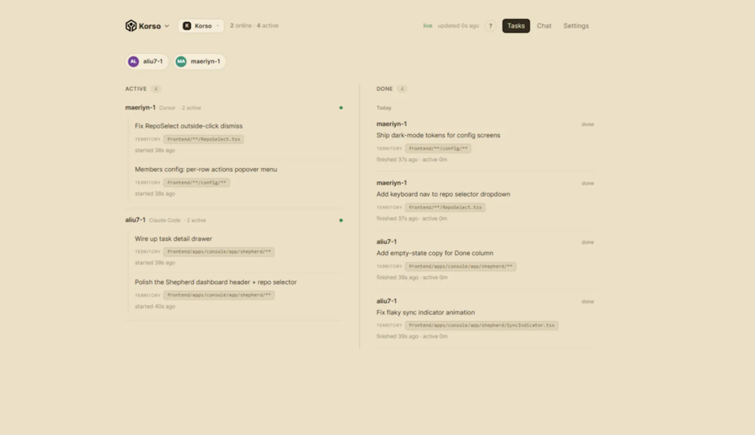Switch to the Tasks tab
This screenshot has height=435, width=755.
pyautogui.click(x=516, y=26)
